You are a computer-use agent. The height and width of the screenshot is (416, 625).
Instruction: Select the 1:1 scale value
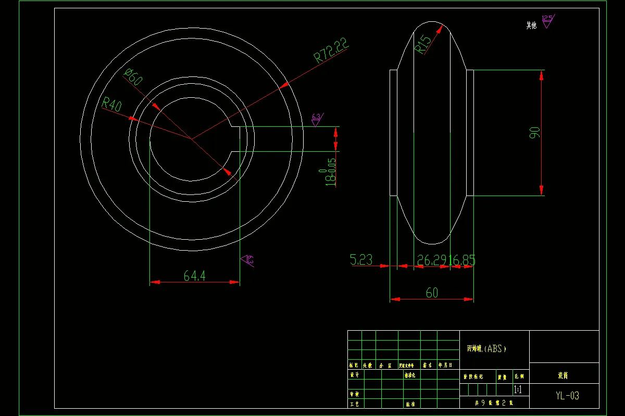518,390
